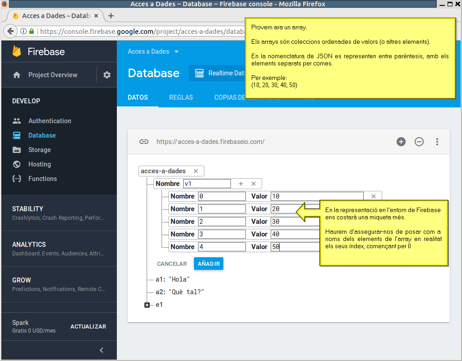The height and width of the screenshot is (361, 462).
Task: Expand the e1 tree node
Action: (147, 305)
